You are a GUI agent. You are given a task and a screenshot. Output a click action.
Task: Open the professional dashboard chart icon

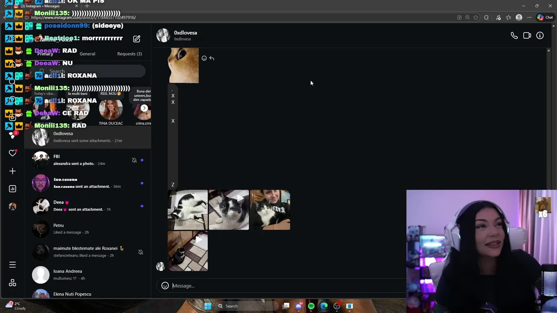pyautogui.click(x=13, y=189)
